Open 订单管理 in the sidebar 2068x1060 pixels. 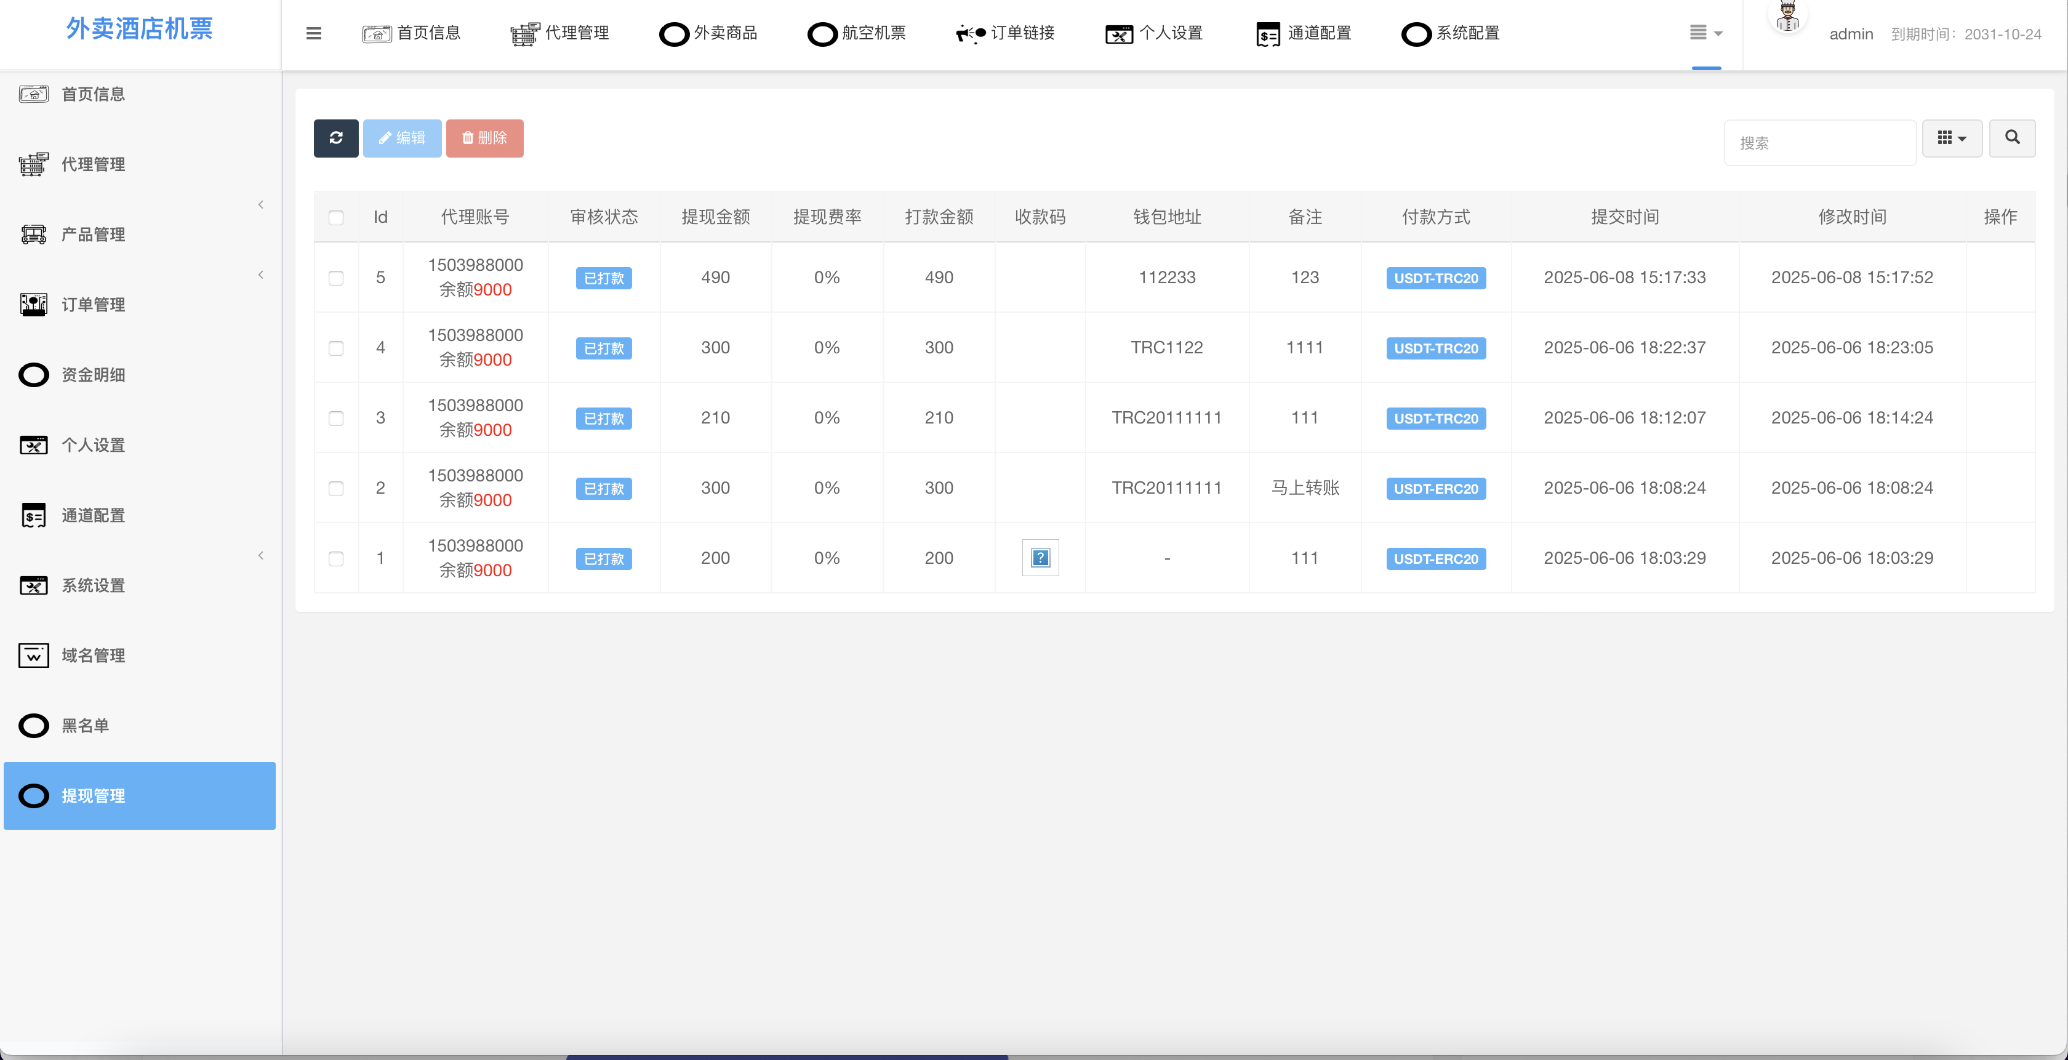[93, 305]
